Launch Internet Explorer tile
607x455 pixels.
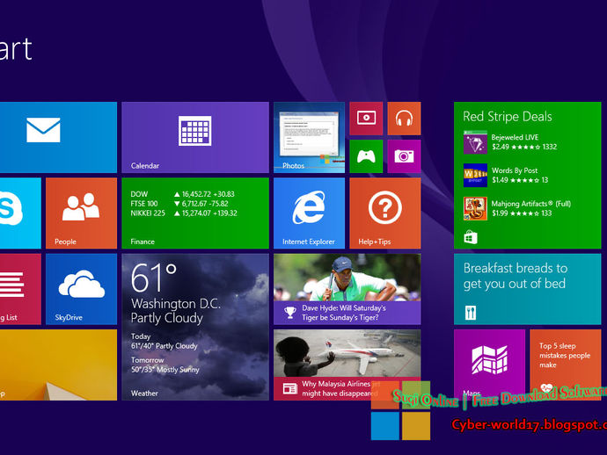309,213
